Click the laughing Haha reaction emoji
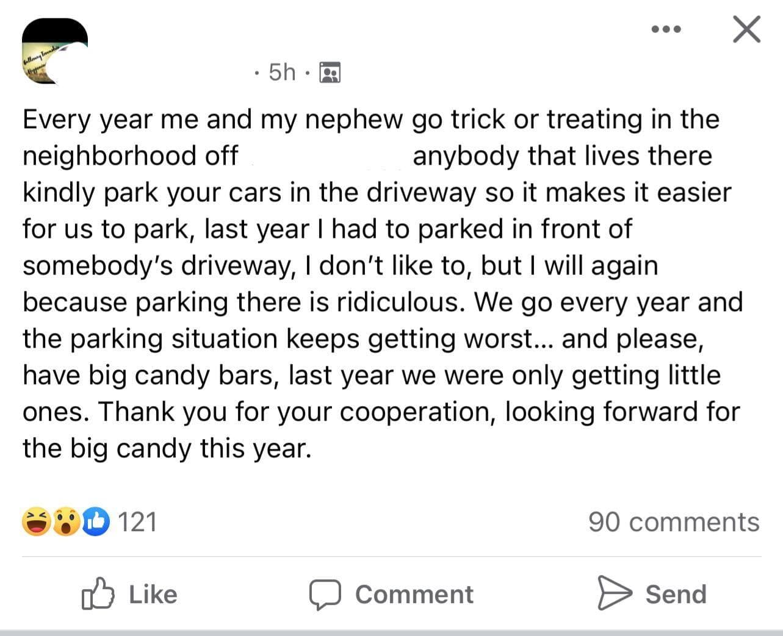Viewport: 783px width, 636px height. tap(37, 522)
